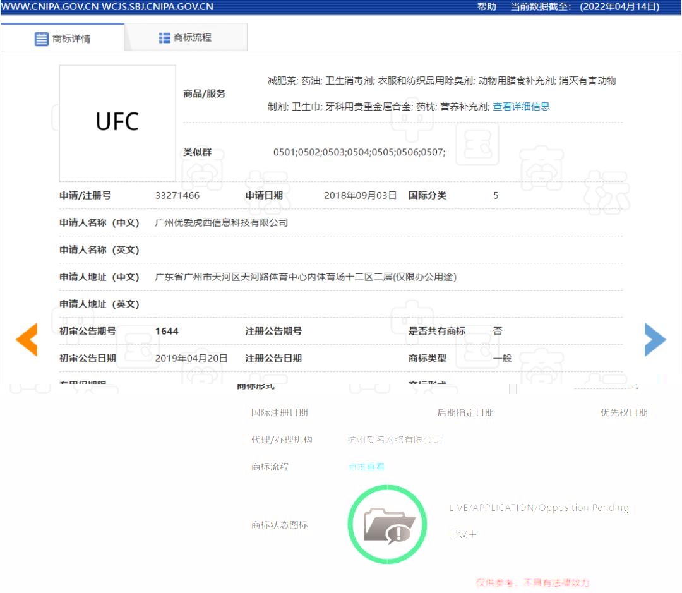Go to previous trademark with orange arrow
Viewport: 682px width, 593px height.
(27, 340)
